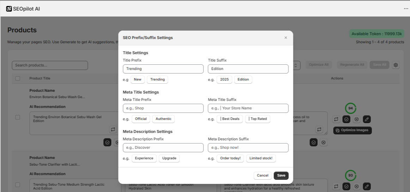The image size is (410, 192).
Task: Check the Sebu-Tone Clarifier row checkbox
Action: (18, 184)
